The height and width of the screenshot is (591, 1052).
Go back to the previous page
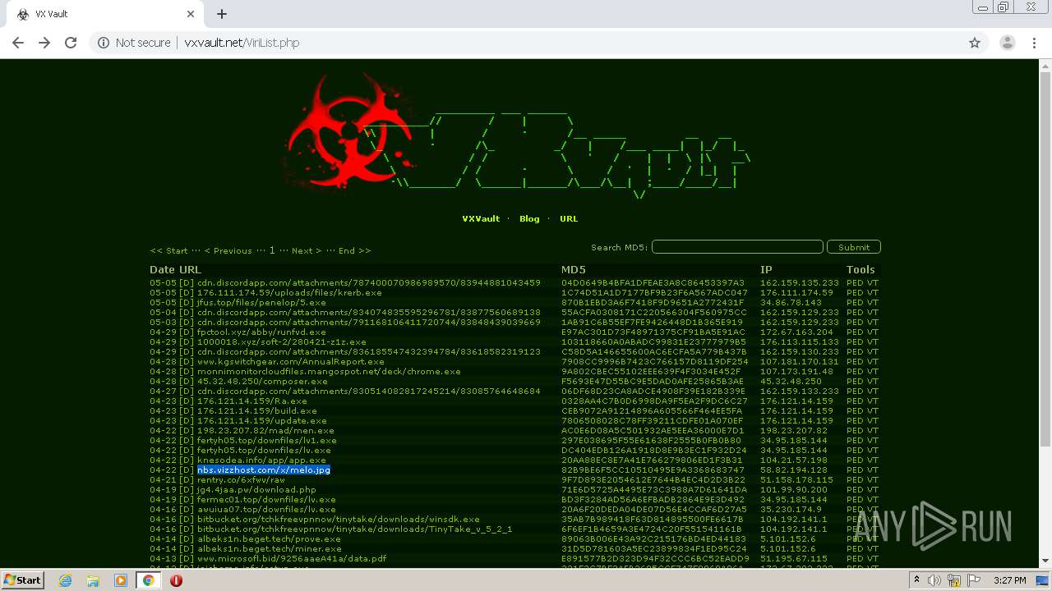coord(18,43)
